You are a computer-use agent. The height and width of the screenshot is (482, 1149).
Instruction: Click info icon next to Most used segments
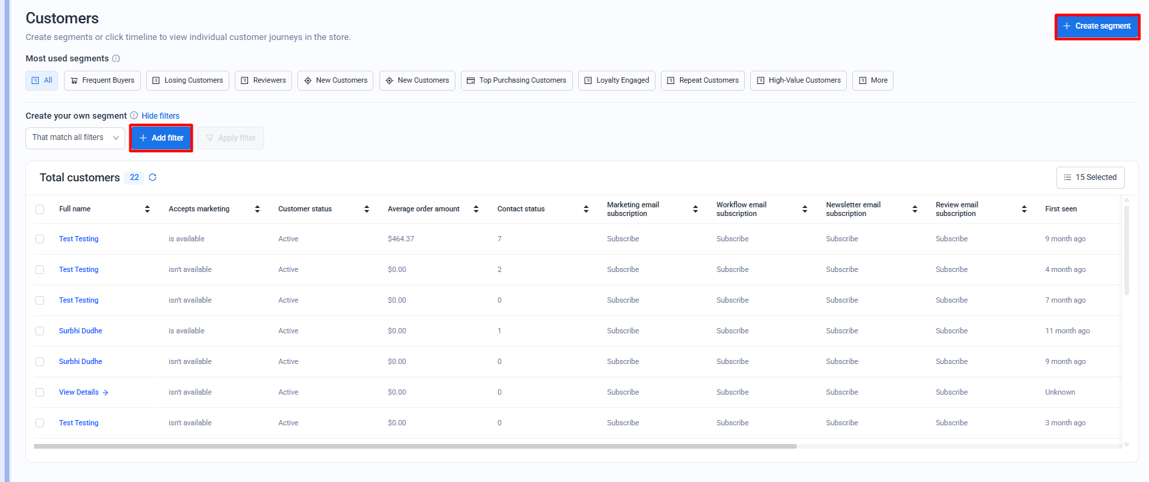pos(116,59)
